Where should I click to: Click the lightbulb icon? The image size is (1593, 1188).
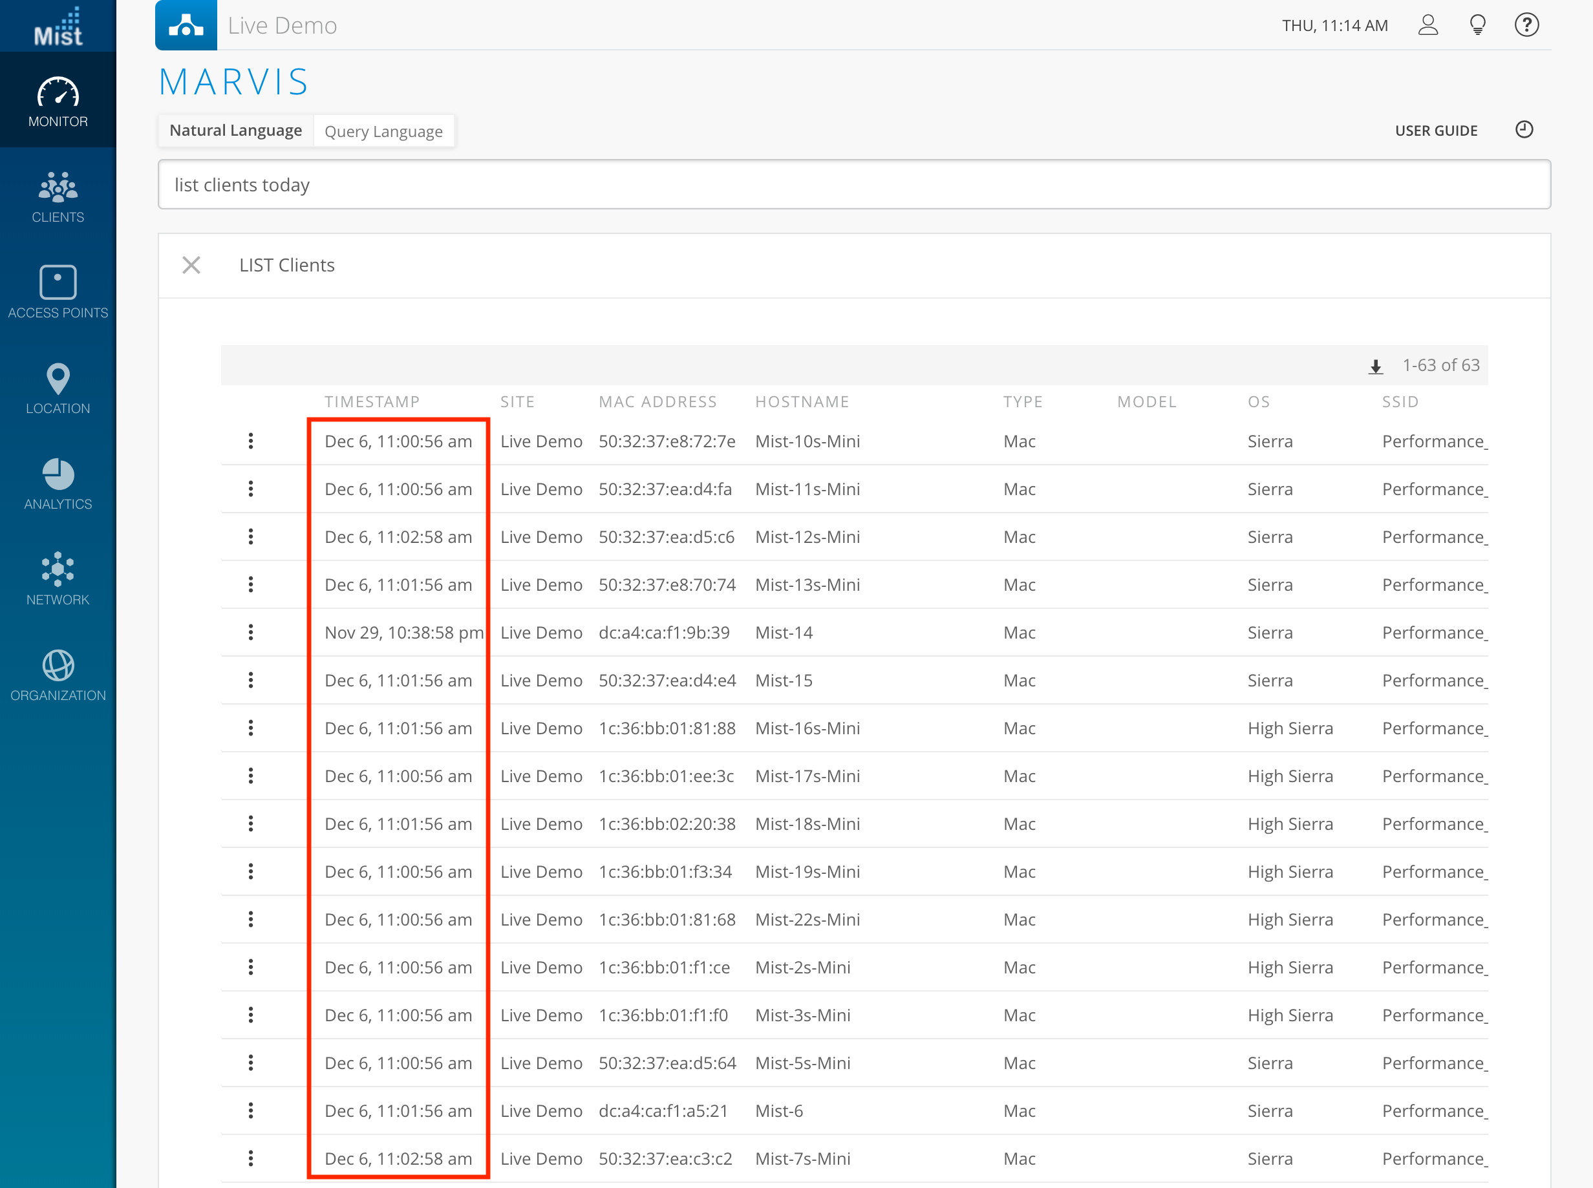pyautogui.click(x=1477, y=25)
